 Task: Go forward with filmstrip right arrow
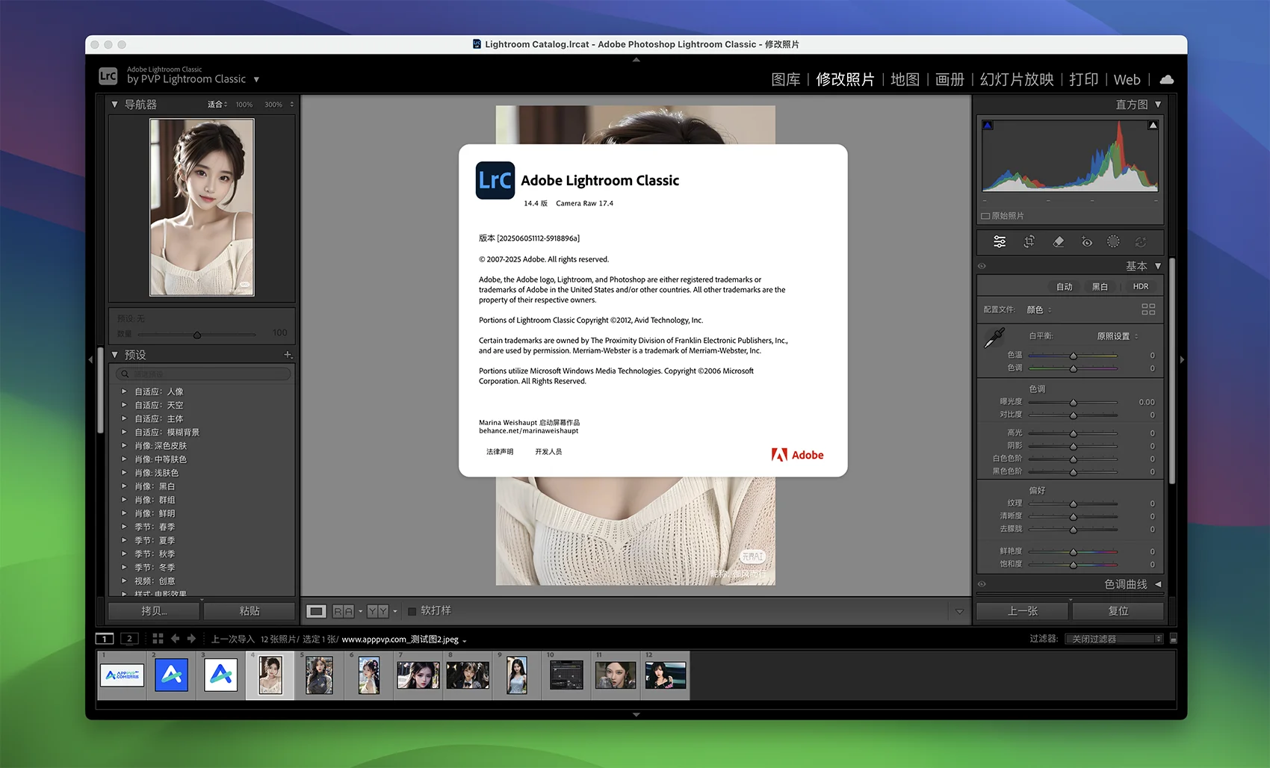click(x=191, y=639)
